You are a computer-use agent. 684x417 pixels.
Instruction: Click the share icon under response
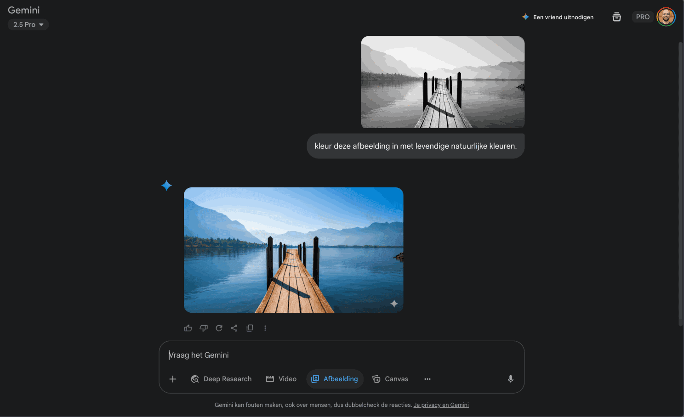pos(234,328)
